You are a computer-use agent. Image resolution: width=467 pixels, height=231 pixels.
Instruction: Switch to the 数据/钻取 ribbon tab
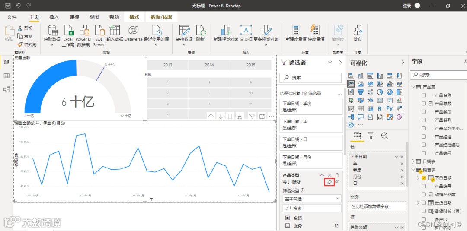point(161,17)
